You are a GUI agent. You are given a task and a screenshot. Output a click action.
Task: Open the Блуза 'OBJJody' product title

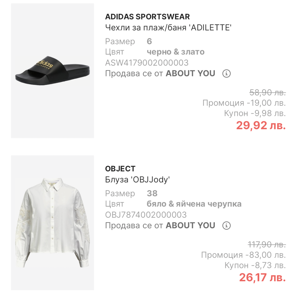pos(137,180)
